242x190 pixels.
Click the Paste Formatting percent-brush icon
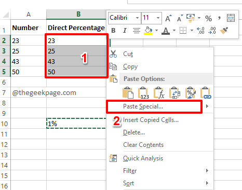tap(190, 93)
